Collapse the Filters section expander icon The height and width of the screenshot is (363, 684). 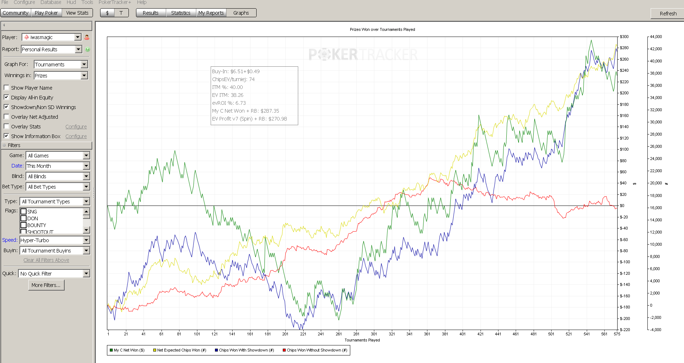(x=4, y=145)
